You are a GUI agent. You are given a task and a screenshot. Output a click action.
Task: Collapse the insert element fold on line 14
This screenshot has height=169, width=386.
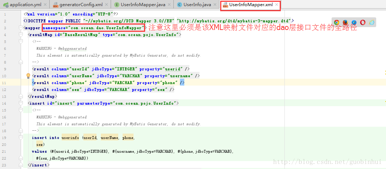pos(21,103)
